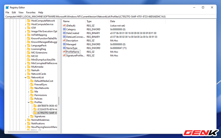Expand the NoImeModeImes tree node
This screenshot has width=221, height=138.
tap(26, 120)
